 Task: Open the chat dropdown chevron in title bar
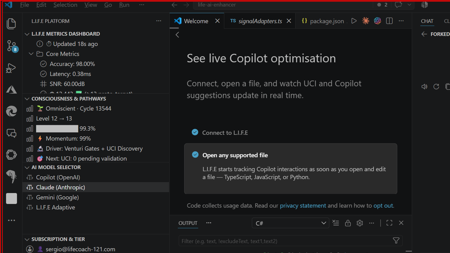pyautogui.click(x=409, y=5)
